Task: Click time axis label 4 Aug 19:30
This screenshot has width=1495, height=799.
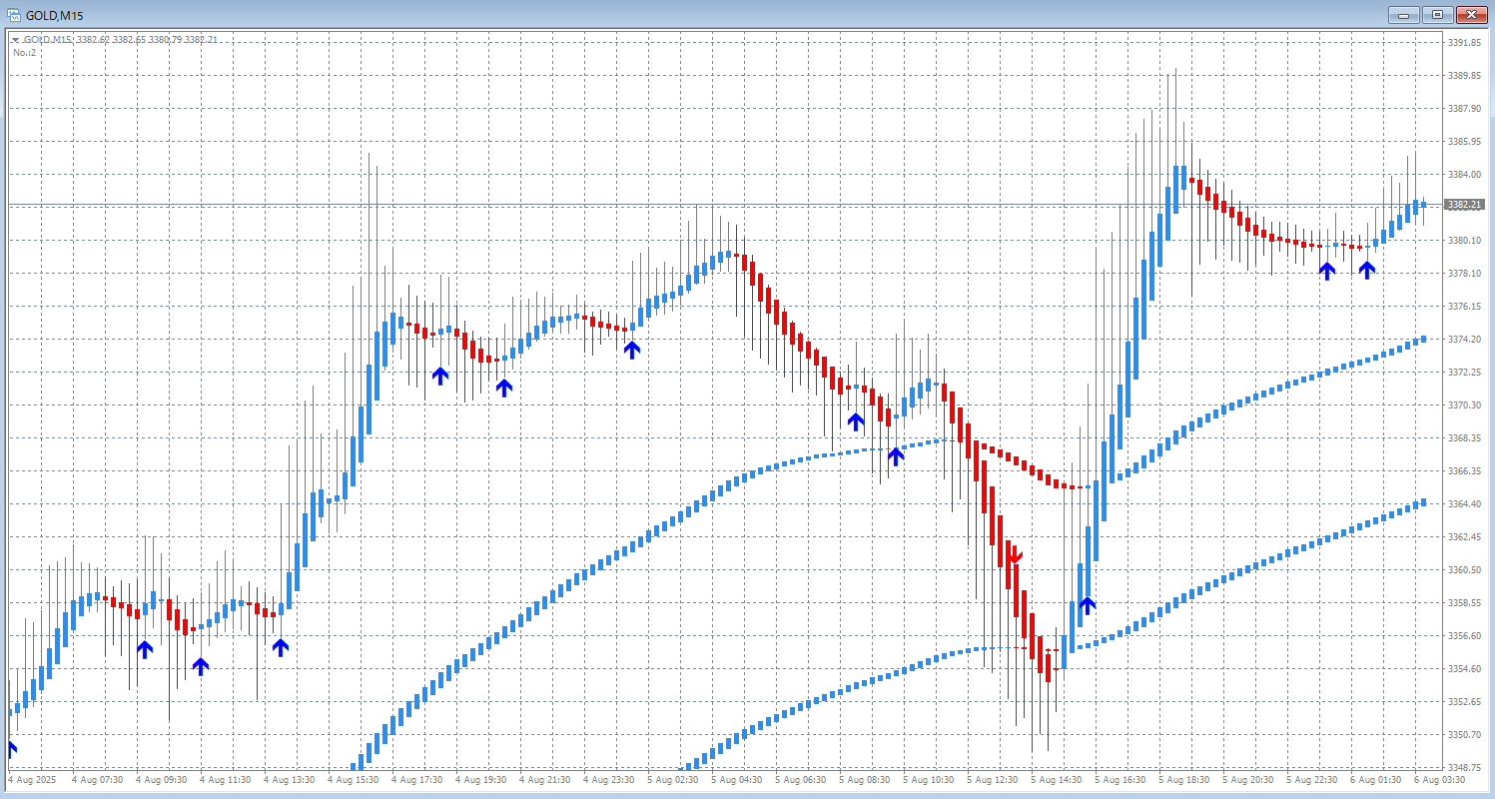Action: tap(480, 780)
